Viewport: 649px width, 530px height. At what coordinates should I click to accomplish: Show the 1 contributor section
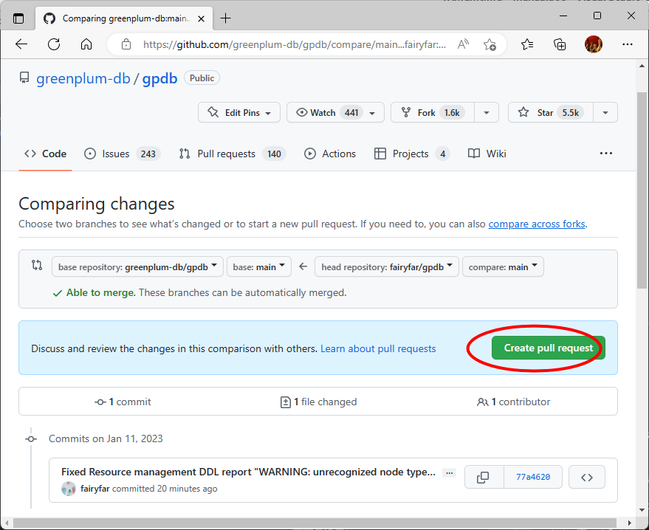point(514,402)
